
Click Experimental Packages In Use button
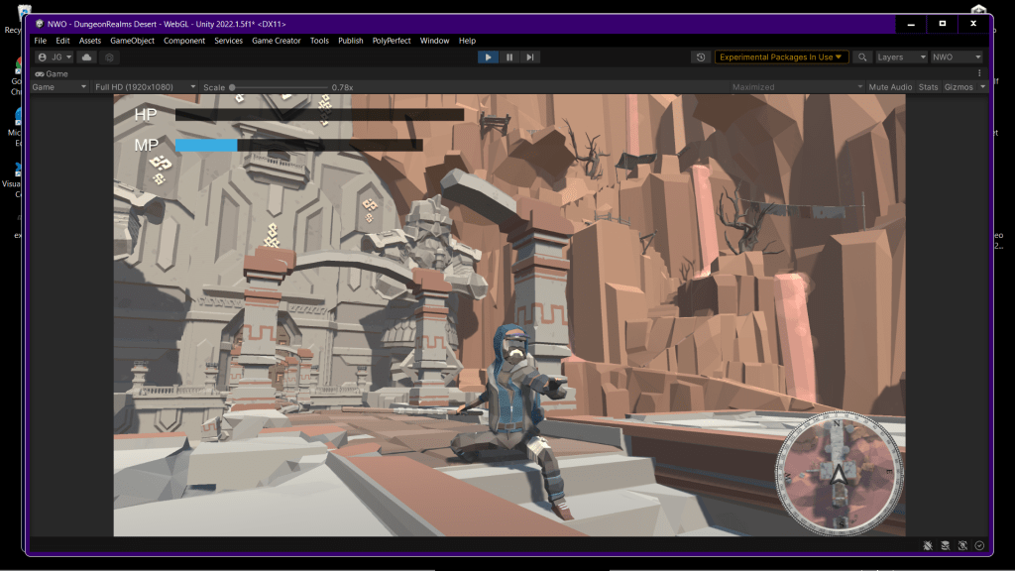tap(781, 57)
